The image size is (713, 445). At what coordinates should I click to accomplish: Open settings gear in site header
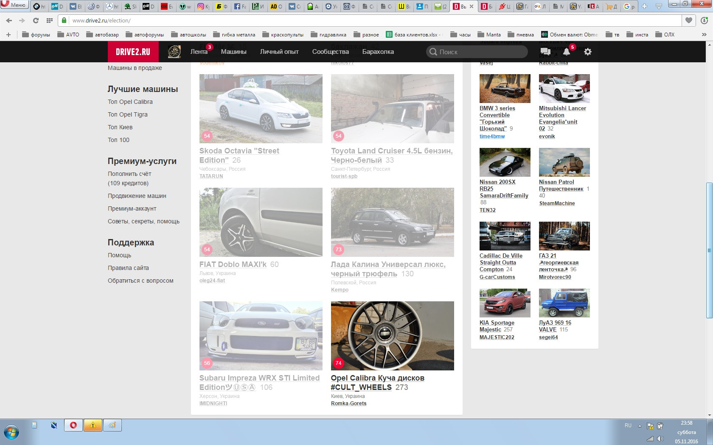588,52
